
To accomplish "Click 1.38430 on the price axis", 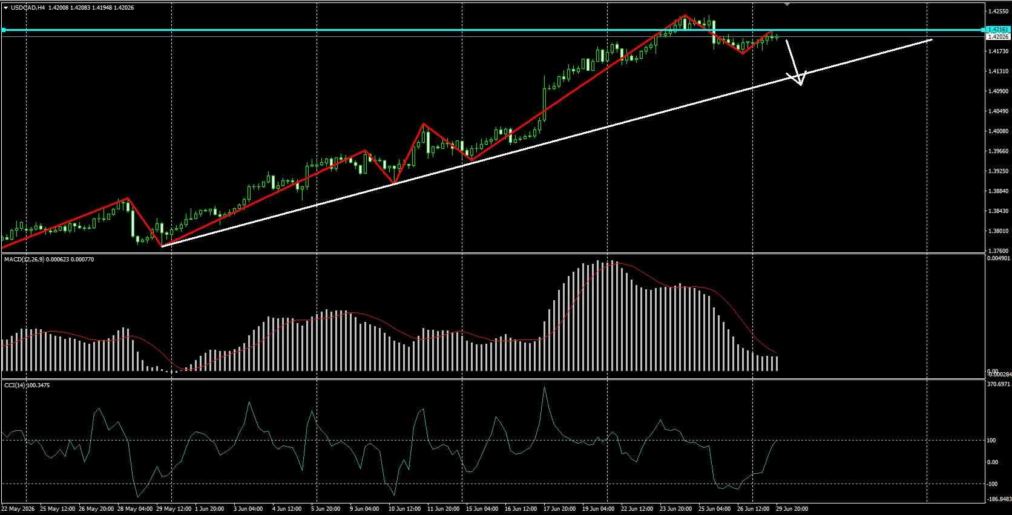I will [x=998, y=211].
